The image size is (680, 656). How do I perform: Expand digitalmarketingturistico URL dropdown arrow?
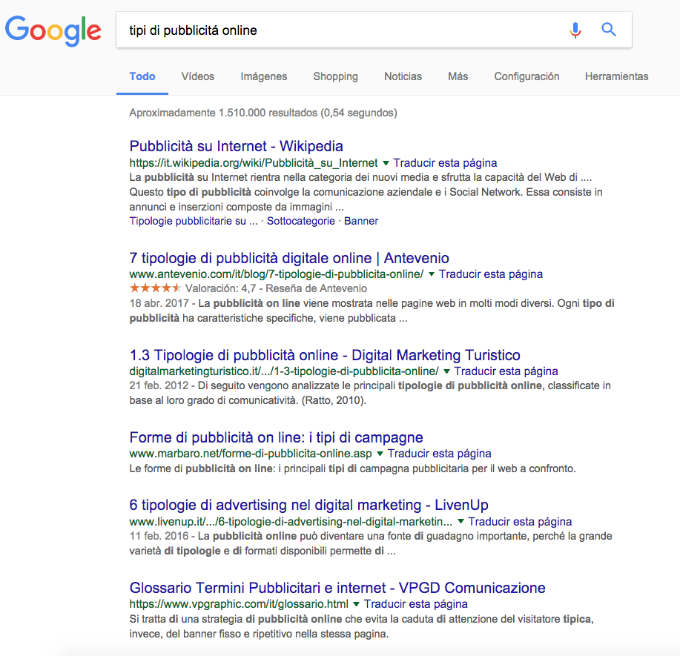pos(446,371)
